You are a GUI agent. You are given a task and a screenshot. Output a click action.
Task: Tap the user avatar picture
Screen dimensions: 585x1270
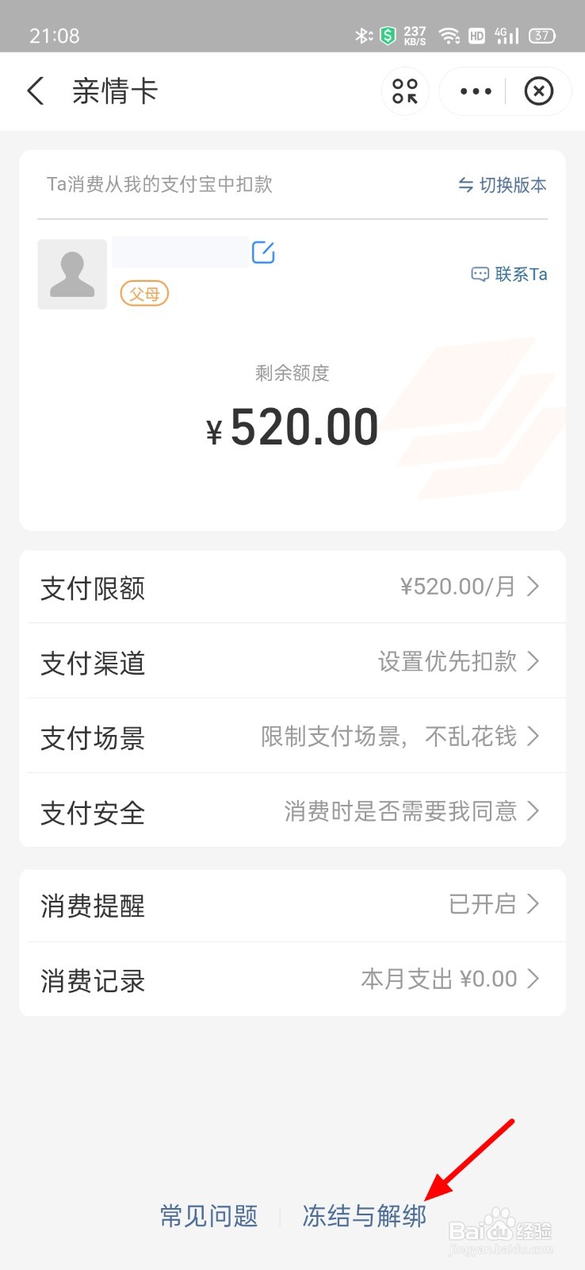[x=72, y=274]
